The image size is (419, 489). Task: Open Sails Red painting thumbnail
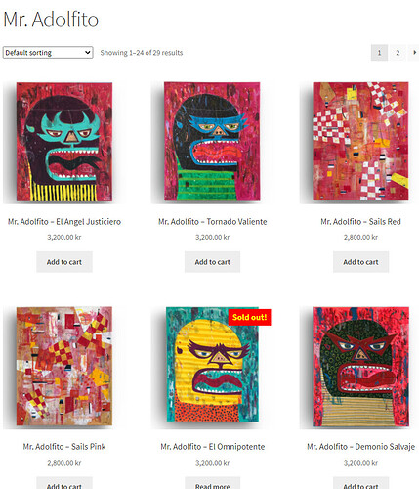point(360,142)
